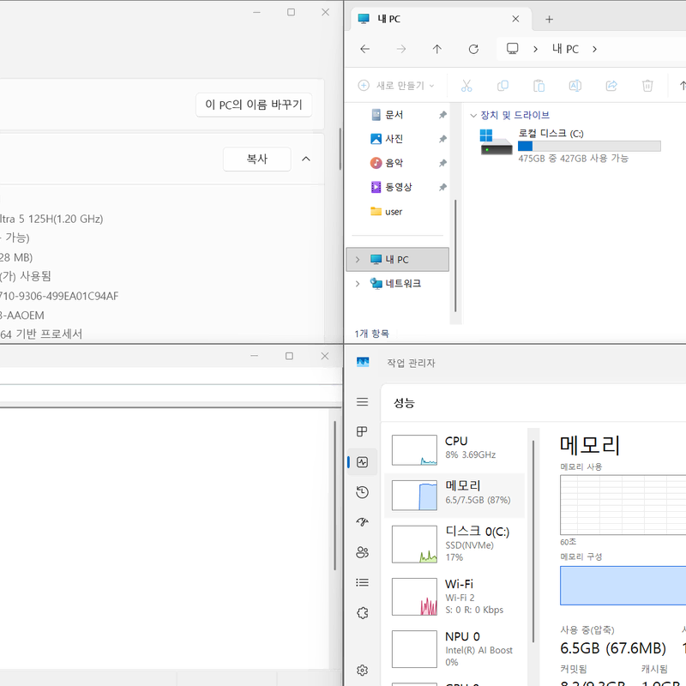This screenshot has width=686, height=686.
Task: Open 로컬 디스크 (C:) drive
Action: pyautogui.click(x=570, y=145)
